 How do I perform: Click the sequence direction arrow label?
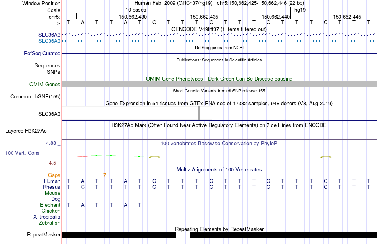[56, 23]
